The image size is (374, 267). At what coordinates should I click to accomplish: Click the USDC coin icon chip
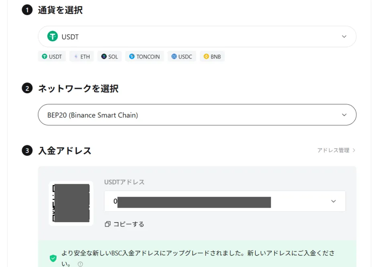[173, 56]
